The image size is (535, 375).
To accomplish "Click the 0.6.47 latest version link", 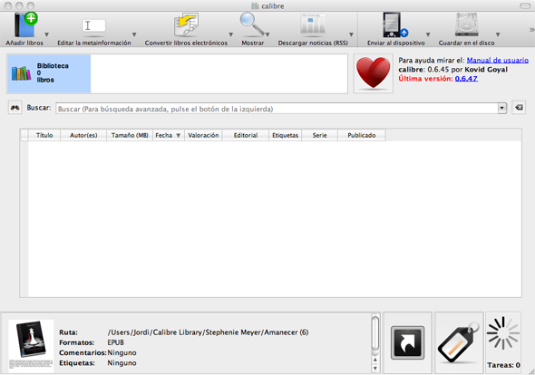I will point(466,79).
